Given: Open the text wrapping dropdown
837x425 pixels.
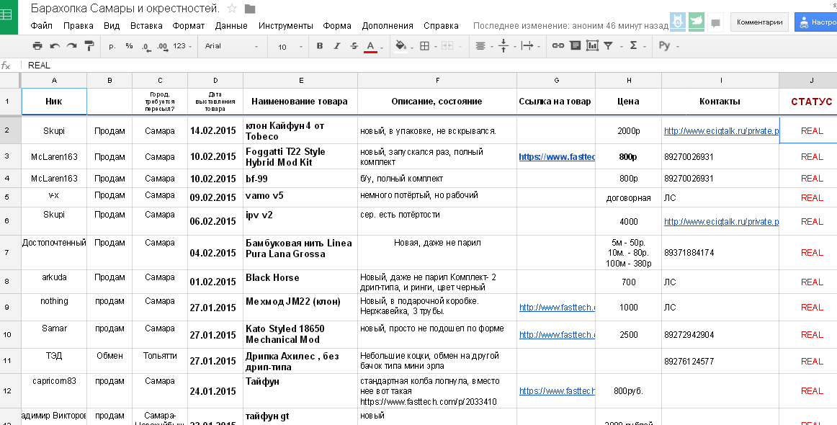Looking at the screenshot, I should (x=529, y=46).
